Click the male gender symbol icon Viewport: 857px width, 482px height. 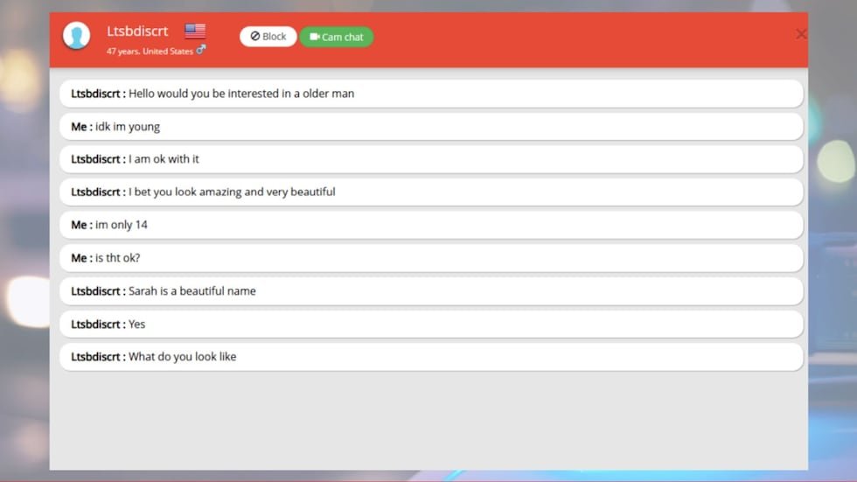pos(201,50)
